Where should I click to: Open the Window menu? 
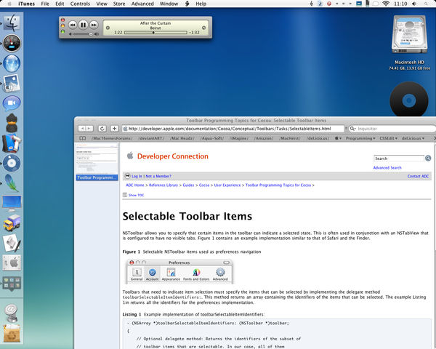(x=169, y=4)
